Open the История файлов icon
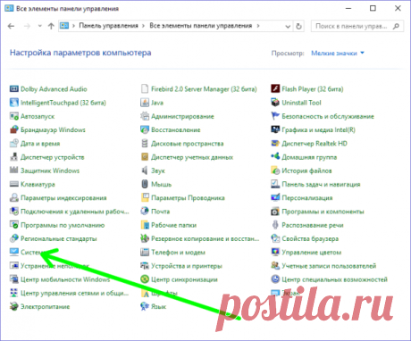Screen dimensions: 411x341 click(275, 170)
